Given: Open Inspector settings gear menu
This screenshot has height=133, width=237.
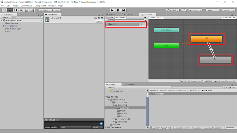Looking at the screenshot, I should [x=102, y=18].
